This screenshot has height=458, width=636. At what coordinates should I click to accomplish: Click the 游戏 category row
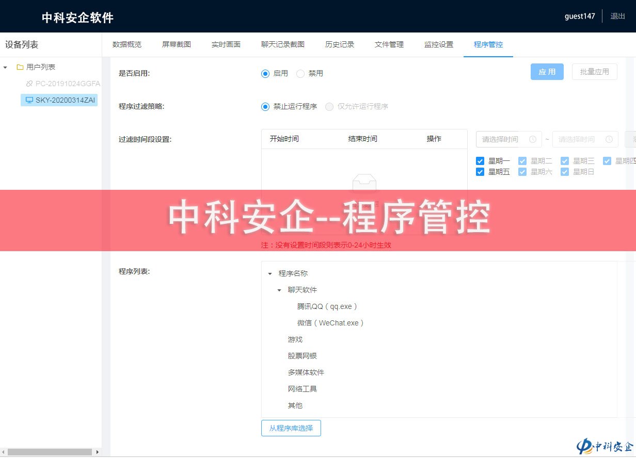(x=295, y=339)
